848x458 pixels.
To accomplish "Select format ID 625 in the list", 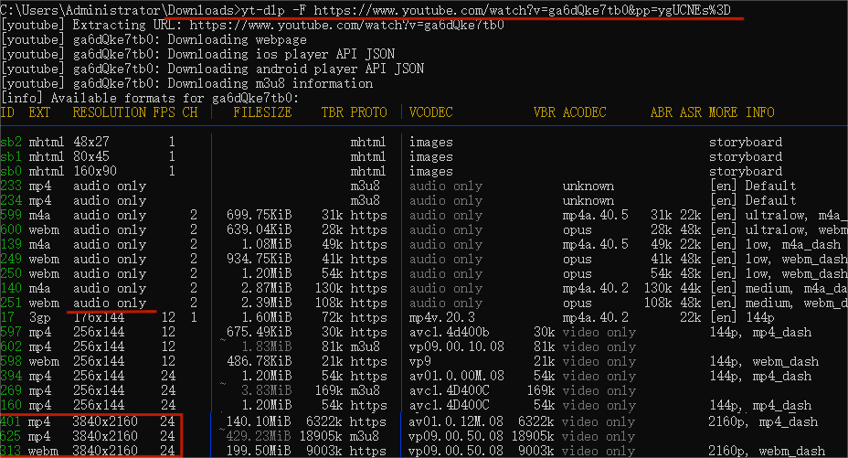I will point(11,437).
